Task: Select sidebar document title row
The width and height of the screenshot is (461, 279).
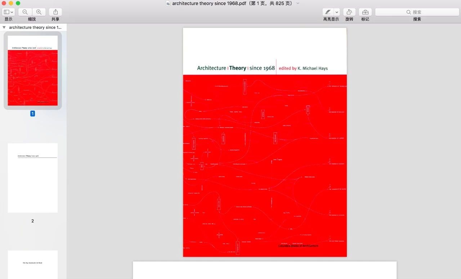Action: 33,27
